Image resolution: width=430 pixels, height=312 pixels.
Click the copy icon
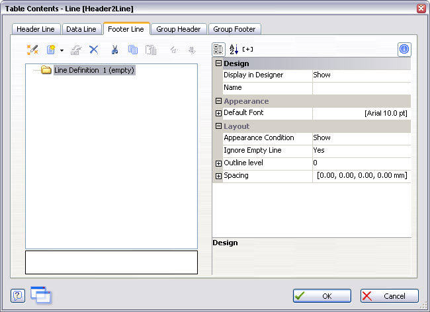coord(133,50)
